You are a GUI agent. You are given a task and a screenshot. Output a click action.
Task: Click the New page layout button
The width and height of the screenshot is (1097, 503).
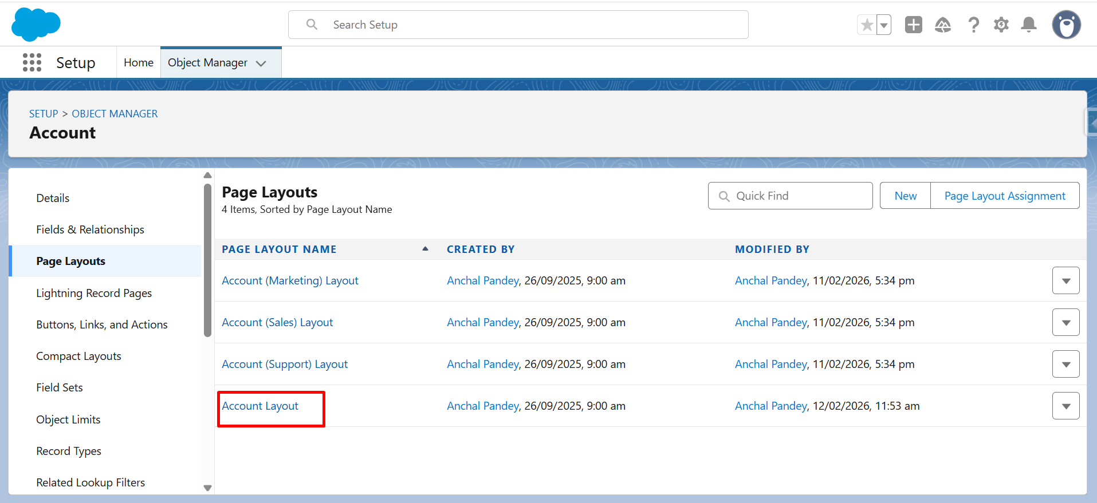pyautogui.click(x=905, y=196)
